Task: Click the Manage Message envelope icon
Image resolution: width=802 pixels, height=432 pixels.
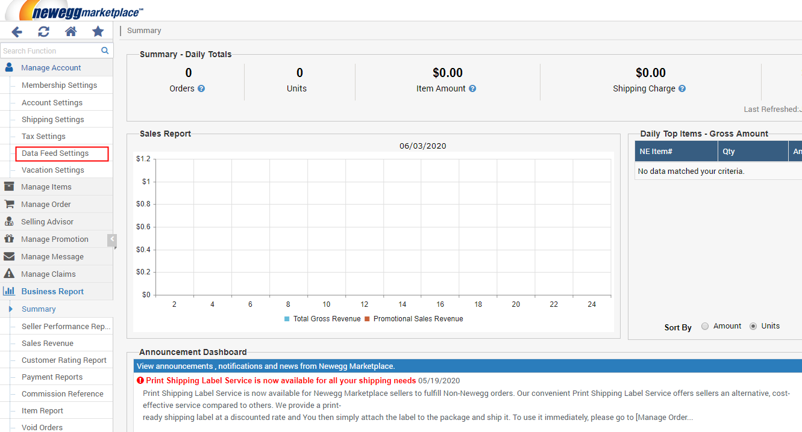Action: pyautogui.click(x=9, y=256)
